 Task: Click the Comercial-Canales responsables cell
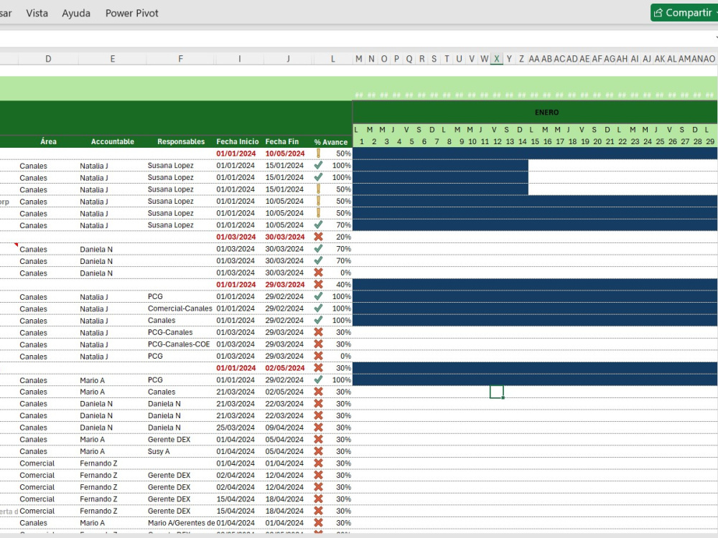pyautogui.click(x=180, y=308)
